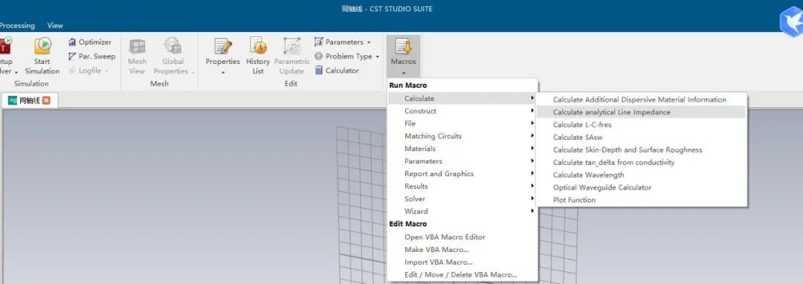Open the Matching Circuits submenu
The image size is (803, 284).
462,136
